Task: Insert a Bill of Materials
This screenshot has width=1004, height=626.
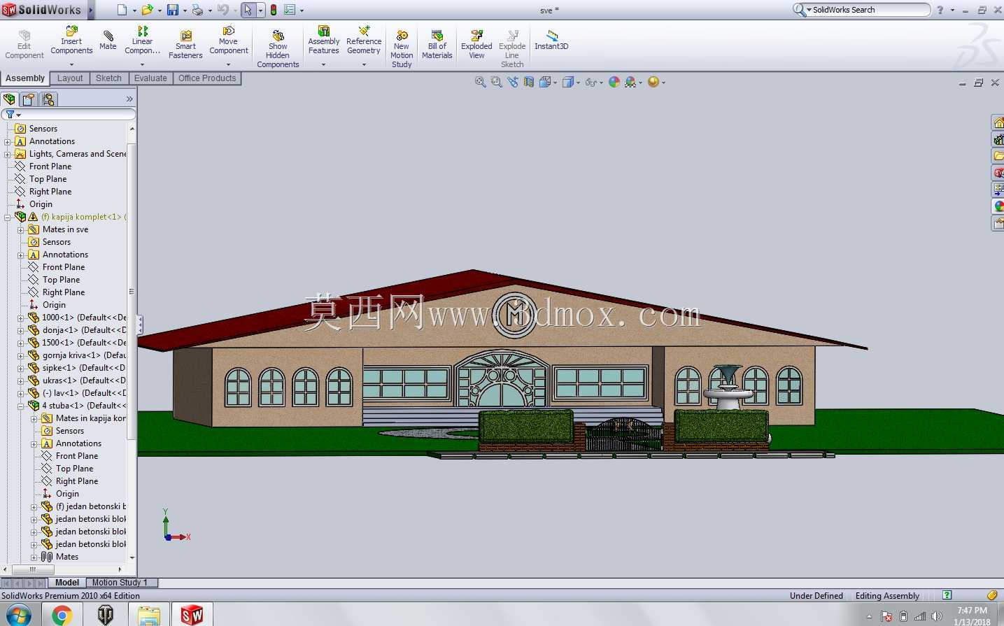Action: (x=437, y=45)
